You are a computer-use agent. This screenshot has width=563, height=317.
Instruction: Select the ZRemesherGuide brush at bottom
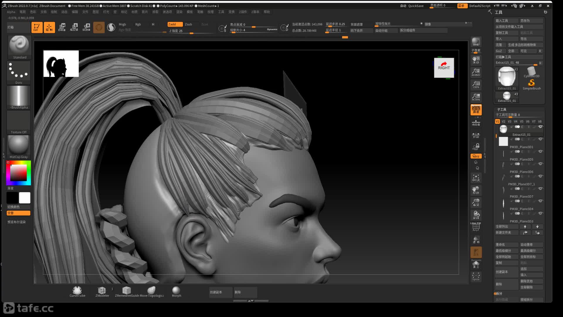127,291
